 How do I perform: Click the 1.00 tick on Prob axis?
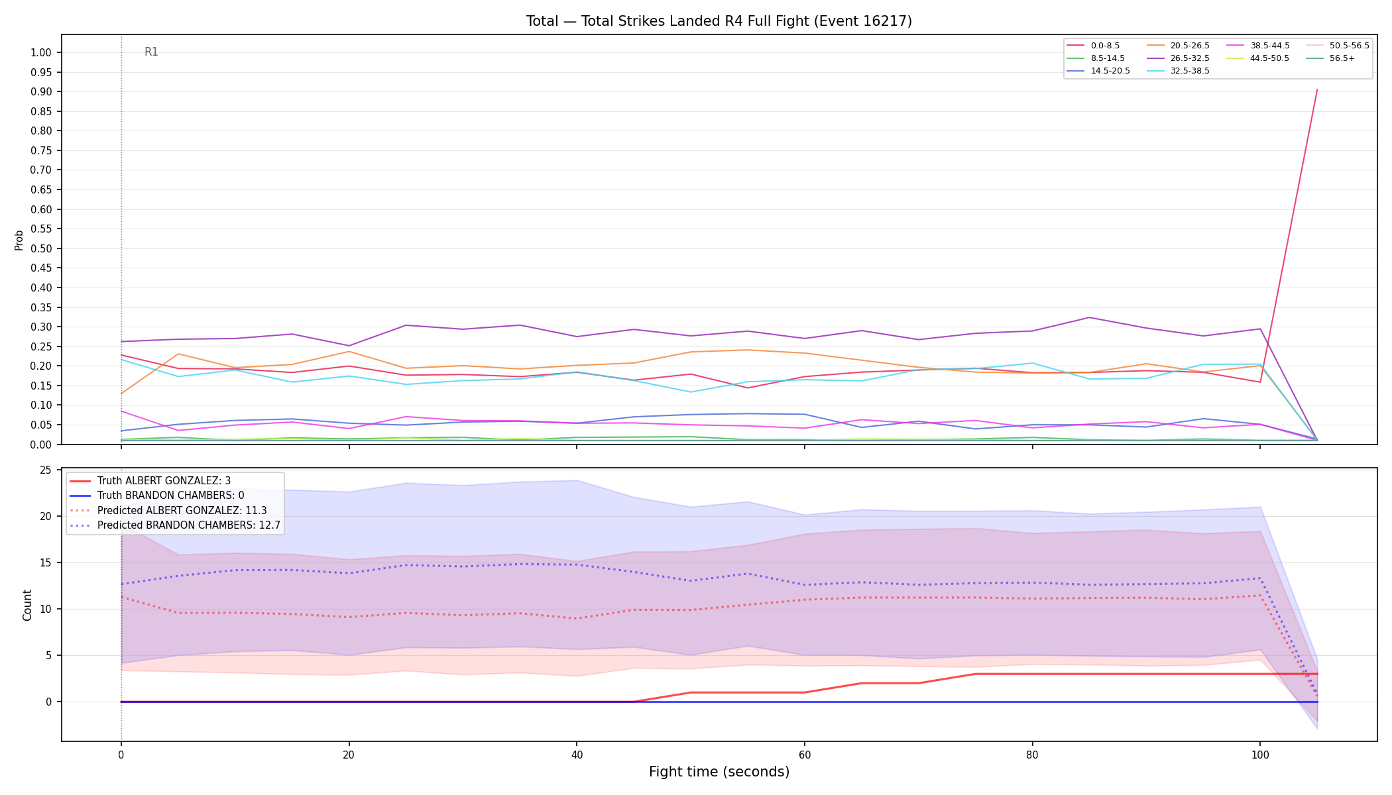(40, 53)
